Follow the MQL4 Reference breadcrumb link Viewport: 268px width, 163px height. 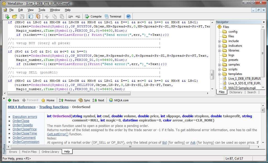[x=22, y=107]
